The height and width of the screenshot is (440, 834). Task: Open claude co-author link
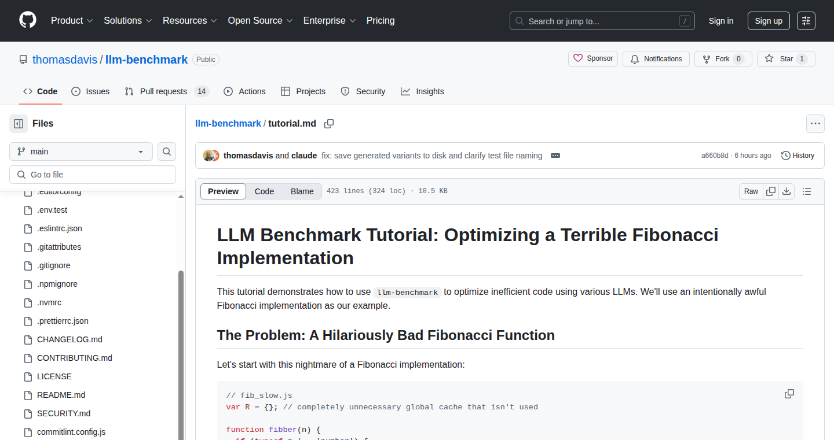pyautogui.click(x=304, y=156)
